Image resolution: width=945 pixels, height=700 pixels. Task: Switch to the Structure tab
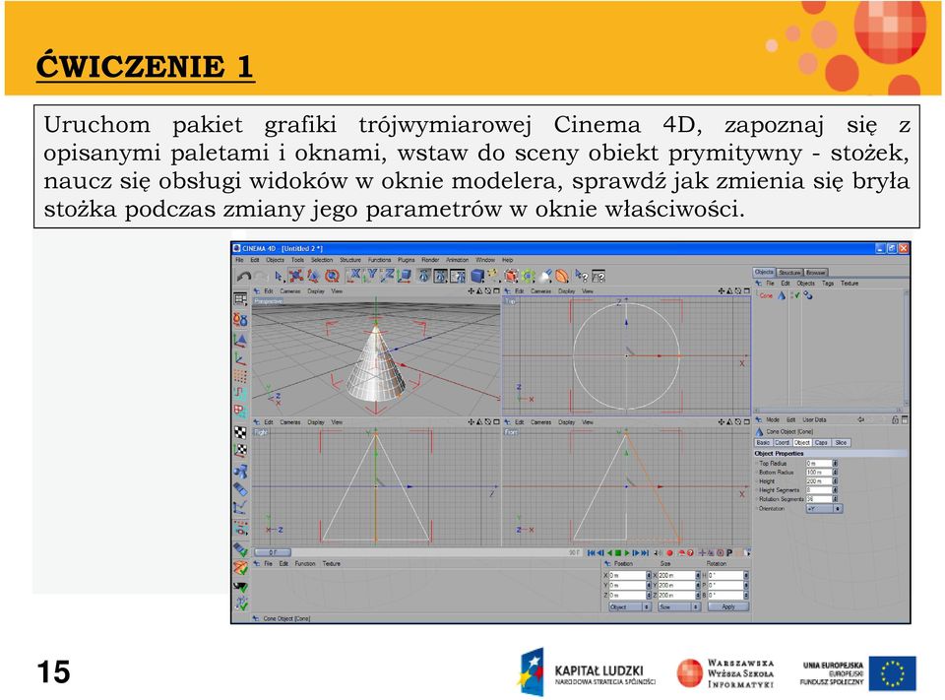pos(789,273)
